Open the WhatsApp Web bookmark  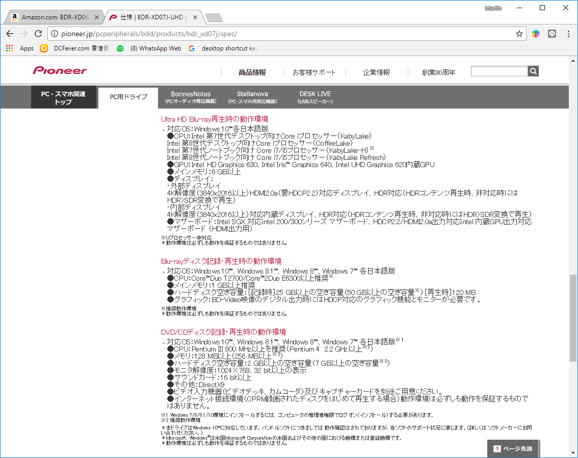coord(149,48)
